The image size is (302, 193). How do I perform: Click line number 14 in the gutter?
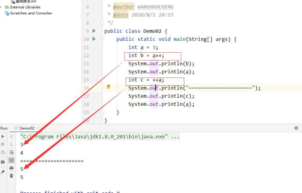pos(86,72)
